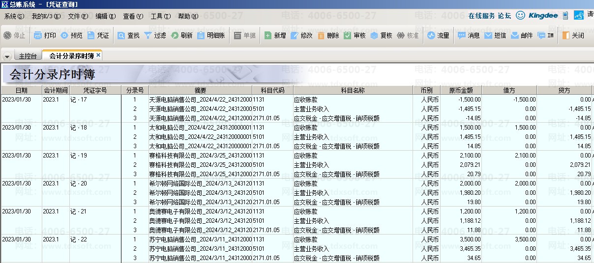Open the 消息 message icon
Image resolution: width=594 pixels, height=263 pixels.
point(462,35)
